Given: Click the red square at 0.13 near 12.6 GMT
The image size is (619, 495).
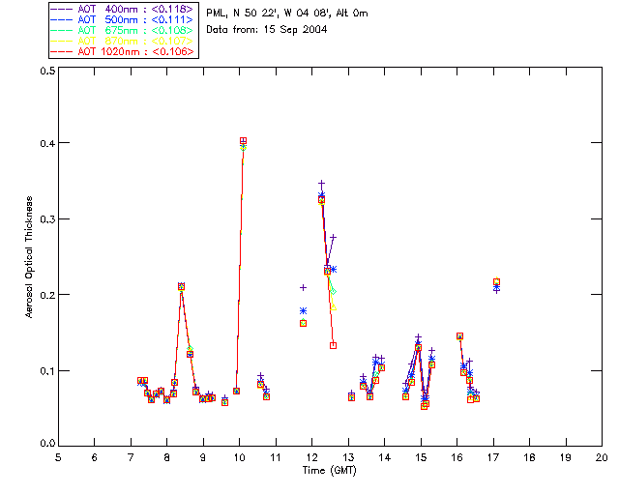Looking at the screenshot, I should point(333,345).
